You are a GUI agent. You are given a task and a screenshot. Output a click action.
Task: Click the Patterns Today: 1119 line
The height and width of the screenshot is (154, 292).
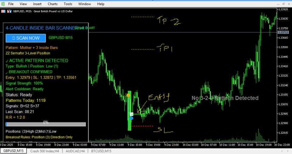pyautogui.click(x=26, y=101)
